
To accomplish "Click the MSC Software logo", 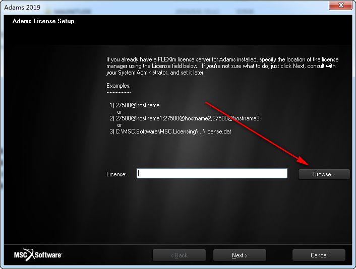I will tap(38, 255).
